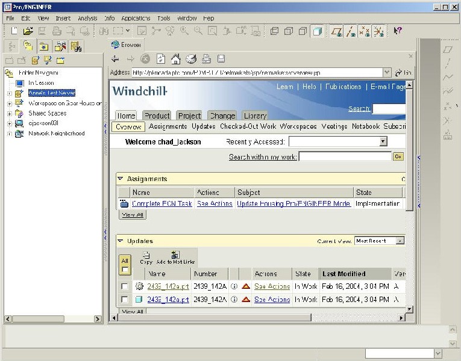461x361 pixels.
Task: Open See Actions in Assignments row
Action: pyautogui.click(x=215, y=203)
